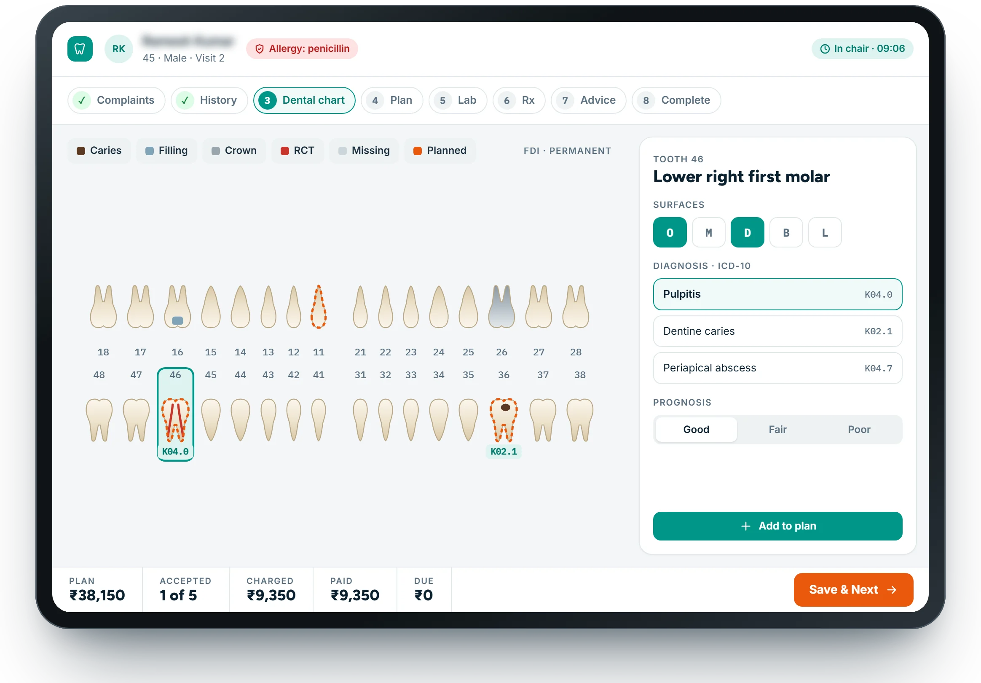
Task: Select planned upper tooth 11
Action: tap(319, 307)
